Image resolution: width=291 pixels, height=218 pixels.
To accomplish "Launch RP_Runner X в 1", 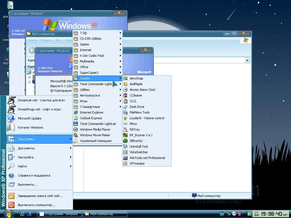I will (147, 135).
